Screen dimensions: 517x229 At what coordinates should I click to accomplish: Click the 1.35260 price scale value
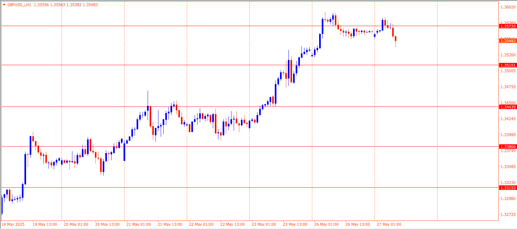tap(508, 55)
